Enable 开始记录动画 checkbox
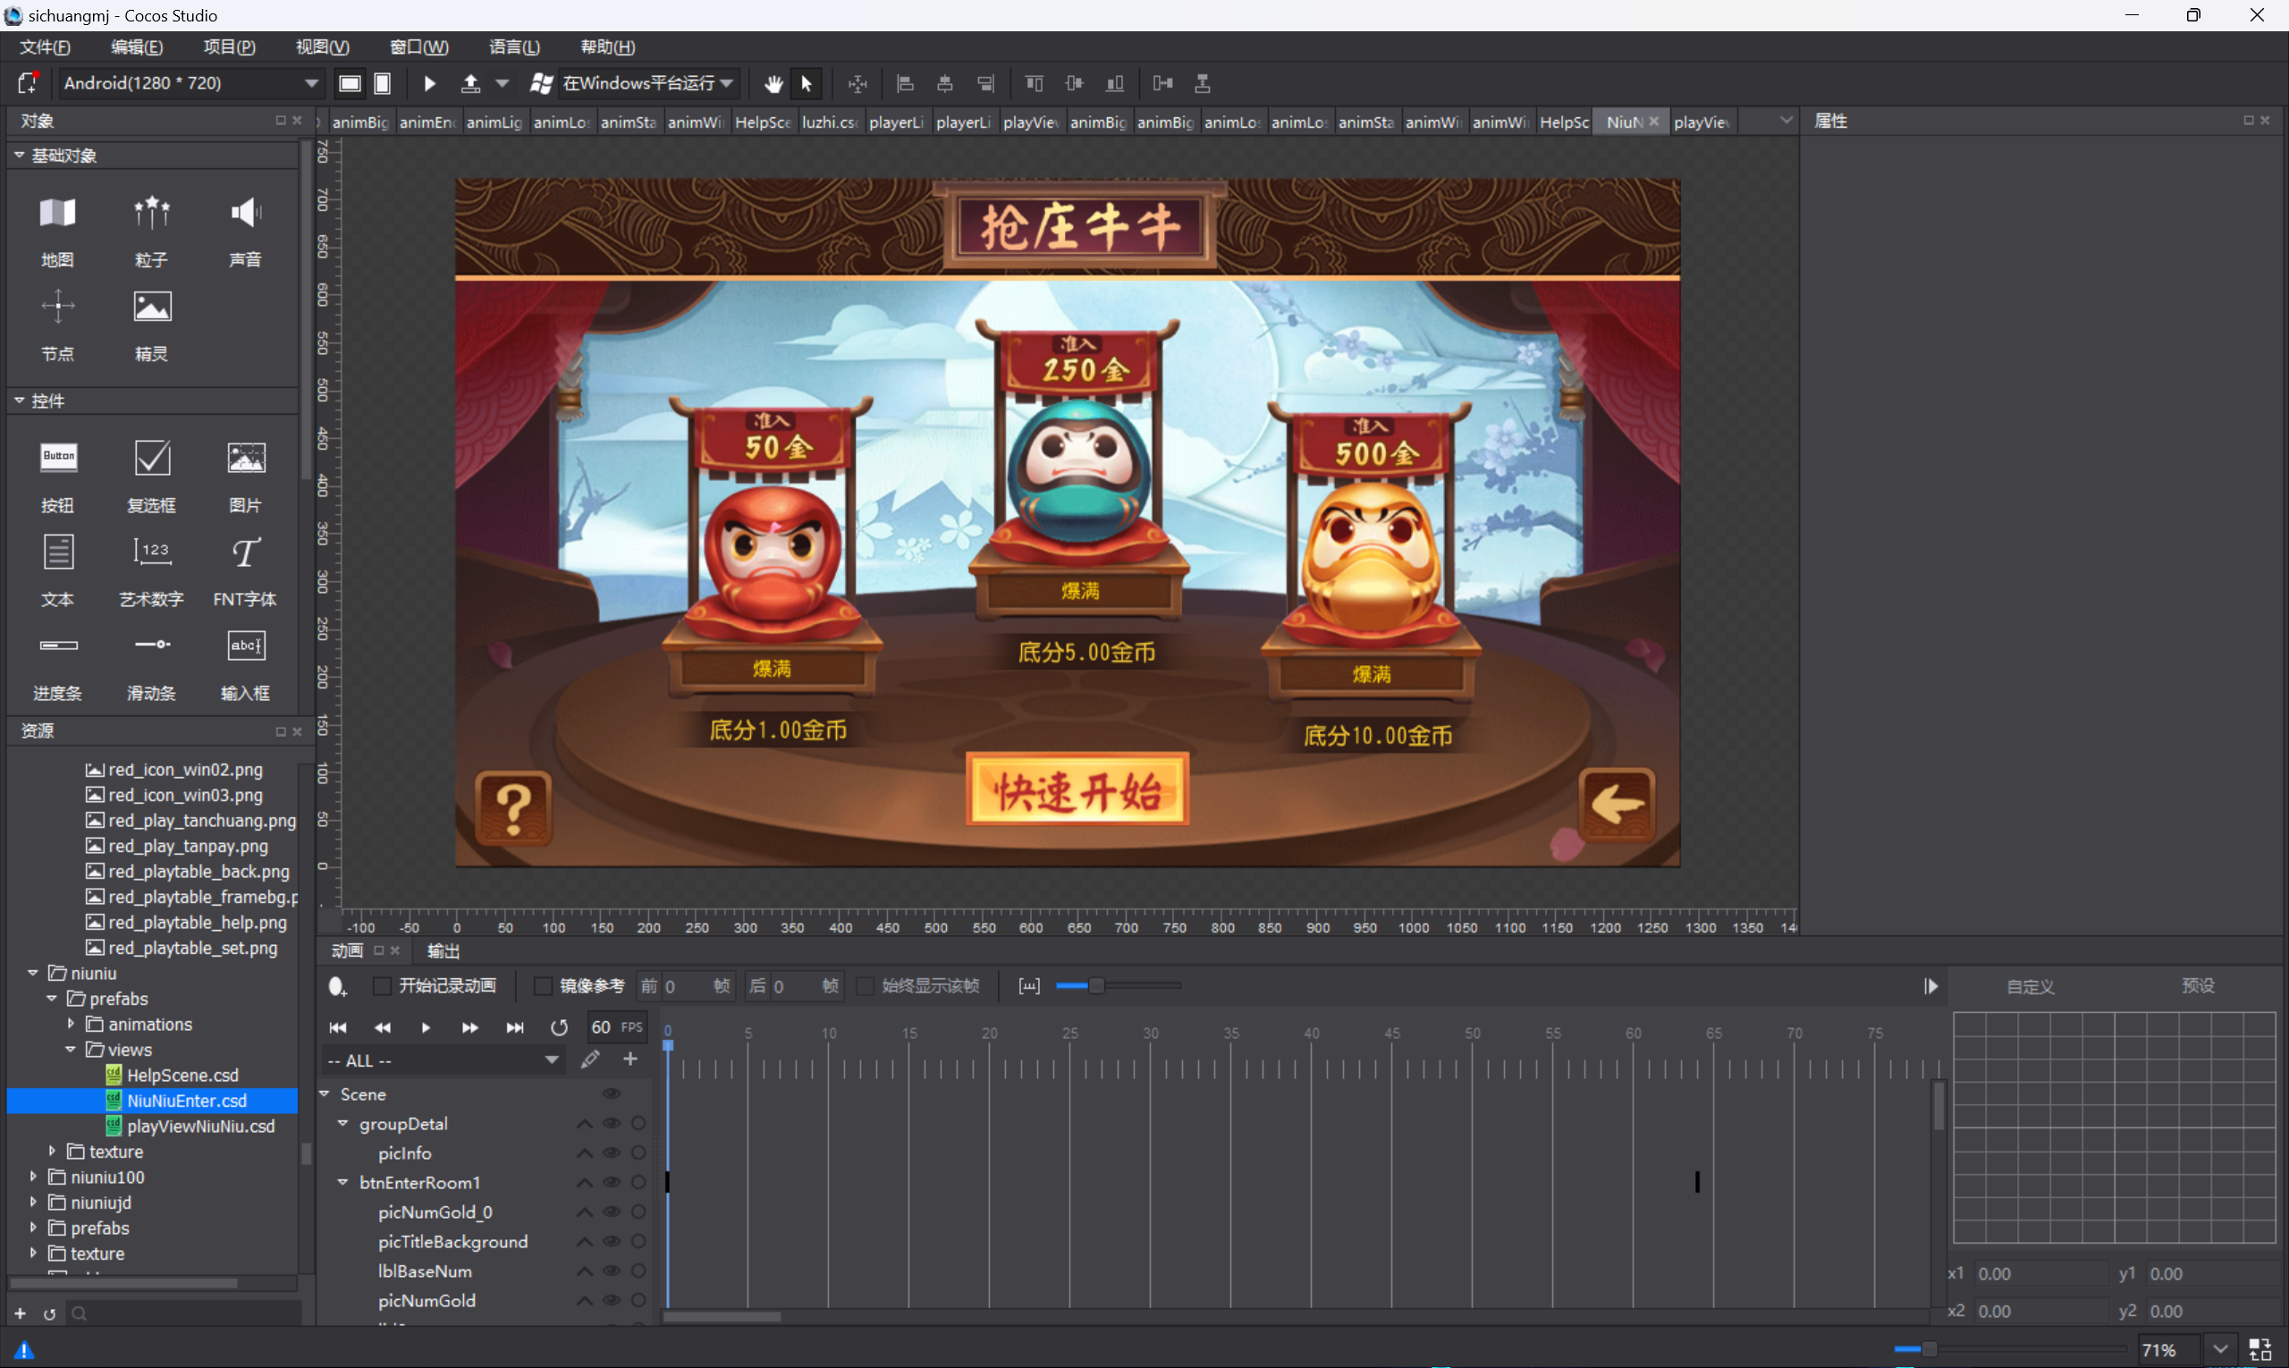This screenshot has width=2289, height=1368. click(x=381, y=986)
